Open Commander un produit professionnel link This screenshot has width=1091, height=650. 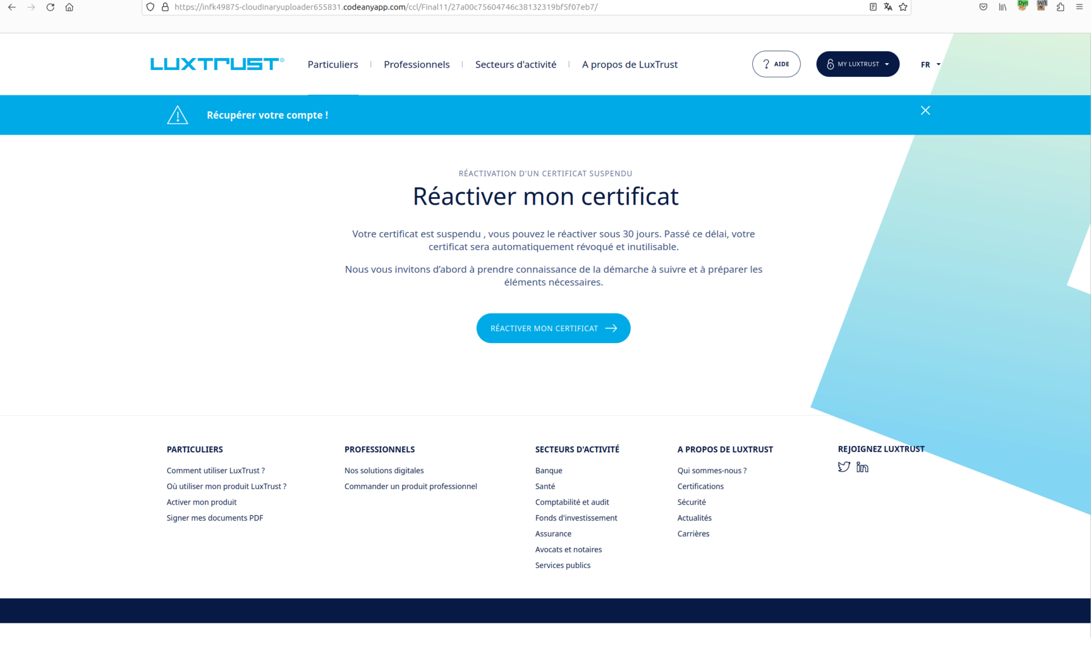(411, 486)
